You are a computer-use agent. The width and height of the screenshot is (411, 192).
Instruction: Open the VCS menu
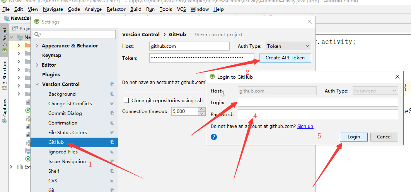(181, 9)
